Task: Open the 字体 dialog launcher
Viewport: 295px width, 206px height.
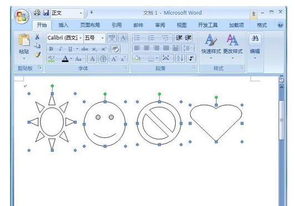Action: coord(126,67)
